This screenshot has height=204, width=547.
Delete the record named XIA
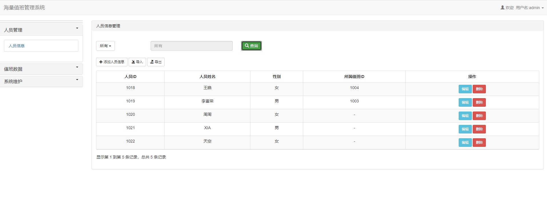[479, 129]
